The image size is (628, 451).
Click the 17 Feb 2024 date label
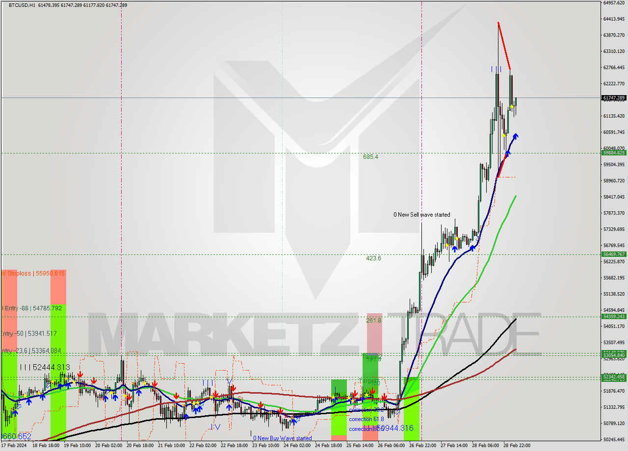tap(14, 446)
